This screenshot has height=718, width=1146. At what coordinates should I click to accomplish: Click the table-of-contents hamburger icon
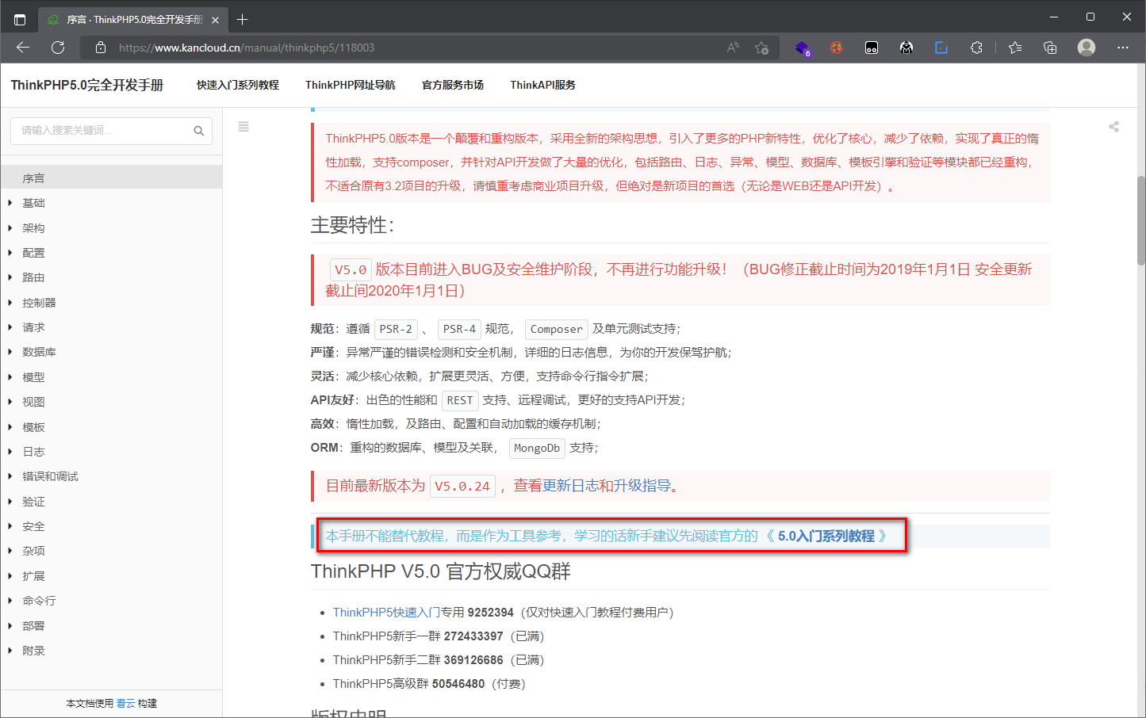(243, 126)
